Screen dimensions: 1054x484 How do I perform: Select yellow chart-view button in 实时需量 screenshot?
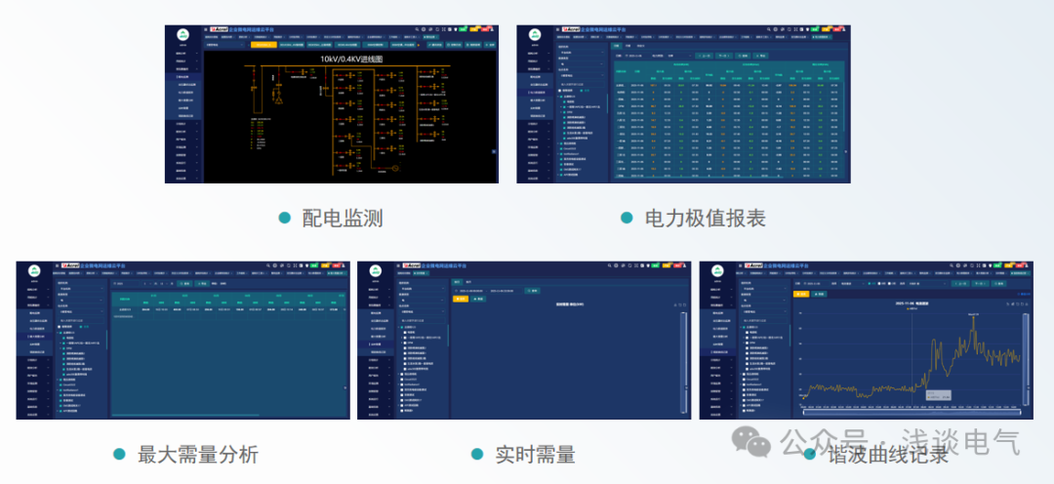pos(461,299)
